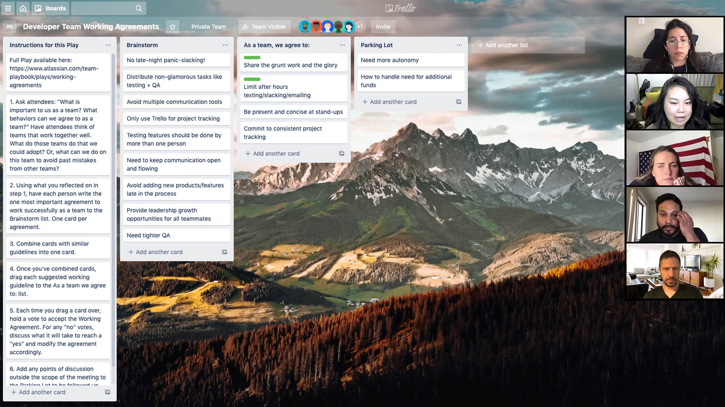Open the apps grid menu
The width and height of the screenshot is (725, 407).
[8, 8]
